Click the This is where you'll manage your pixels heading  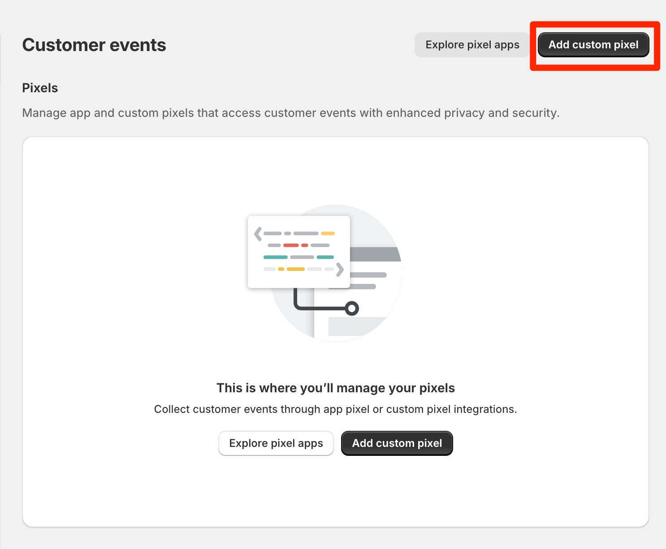[336, 388]
